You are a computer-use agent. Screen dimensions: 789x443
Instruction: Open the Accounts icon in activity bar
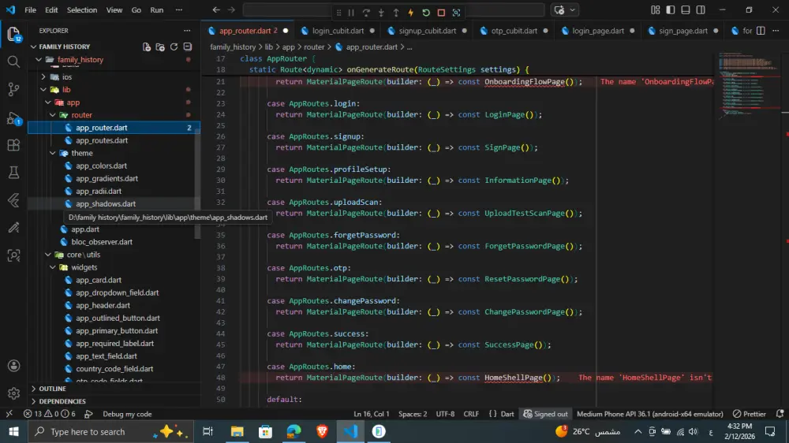(13, 366)
